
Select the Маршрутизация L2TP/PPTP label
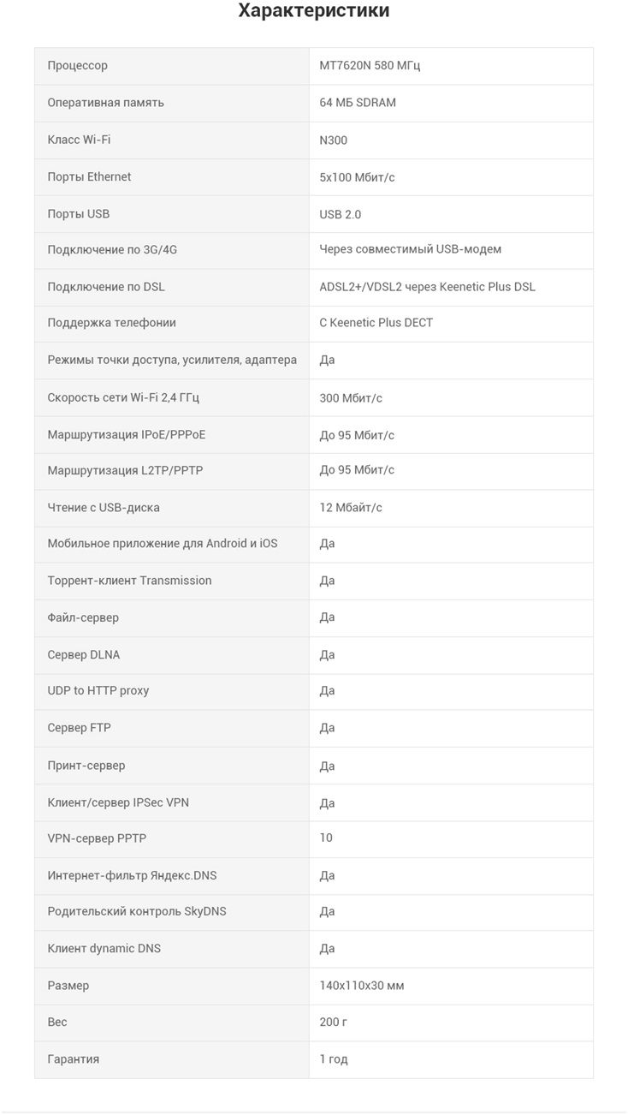pos(125,470)
